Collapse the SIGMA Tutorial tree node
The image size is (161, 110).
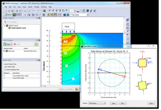[4, 26]
